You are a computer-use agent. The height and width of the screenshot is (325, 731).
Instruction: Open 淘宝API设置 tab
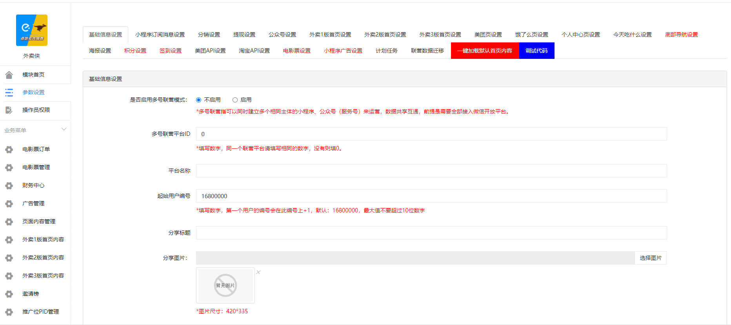click(x=255, y=51)
